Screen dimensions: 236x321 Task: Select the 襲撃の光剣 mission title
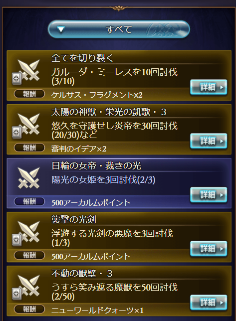pos(73,219)
